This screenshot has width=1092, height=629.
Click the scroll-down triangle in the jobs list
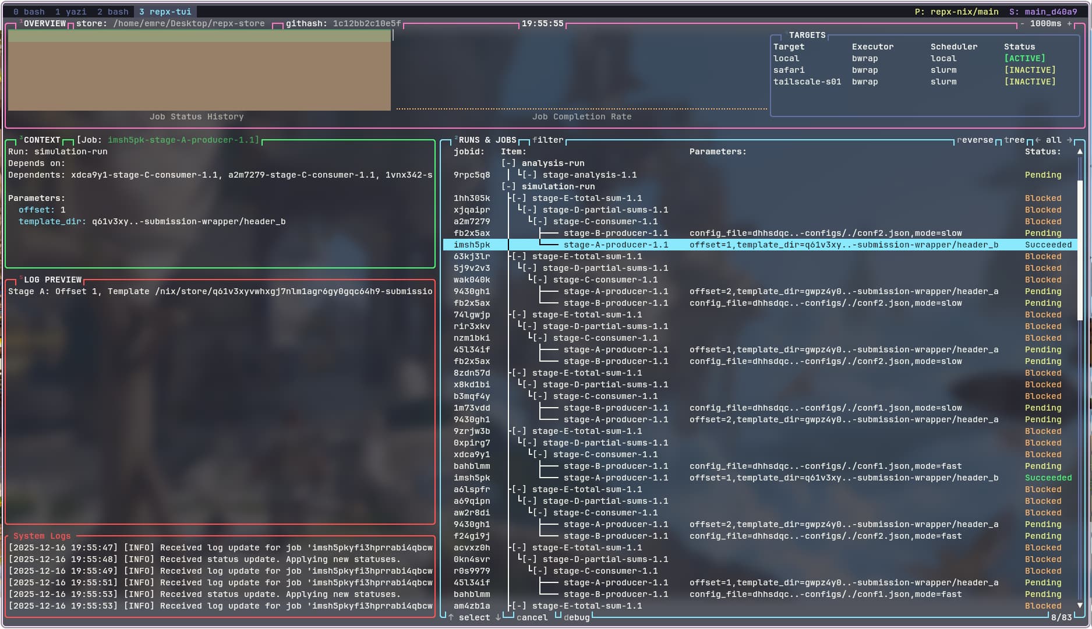pos(1080,606)
